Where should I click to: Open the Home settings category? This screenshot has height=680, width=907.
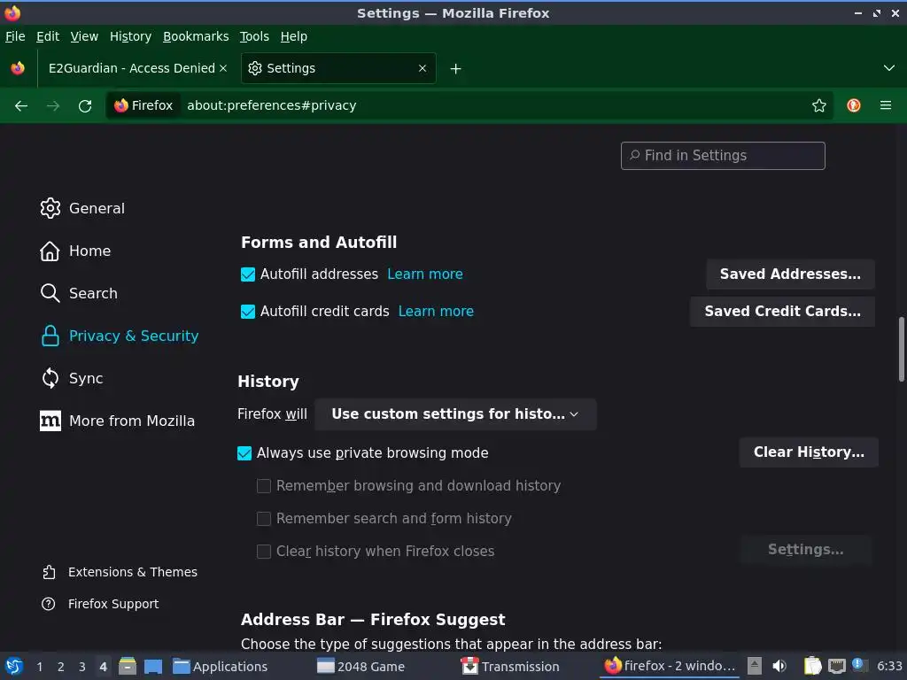coord(75,251)
